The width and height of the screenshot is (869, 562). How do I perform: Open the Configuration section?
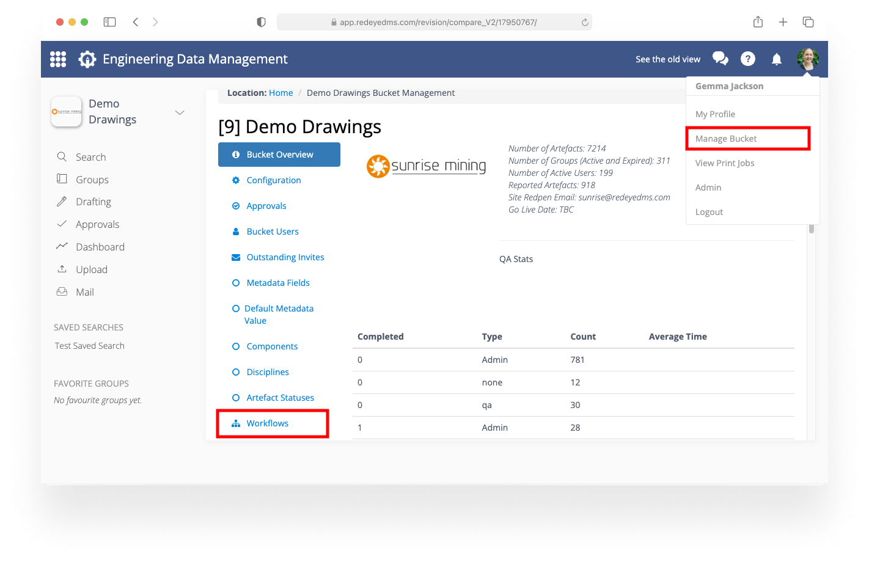tap(274, 180)
